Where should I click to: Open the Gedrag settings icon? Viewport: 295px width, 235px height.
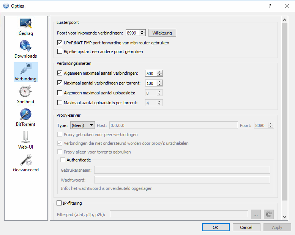pyautogui.click(x=26, y=24)
